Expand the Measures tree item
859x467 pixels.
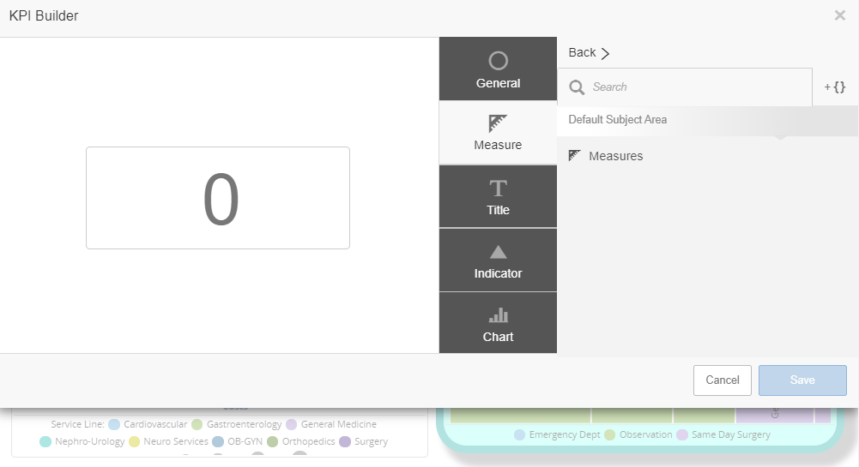pos(616,156)
